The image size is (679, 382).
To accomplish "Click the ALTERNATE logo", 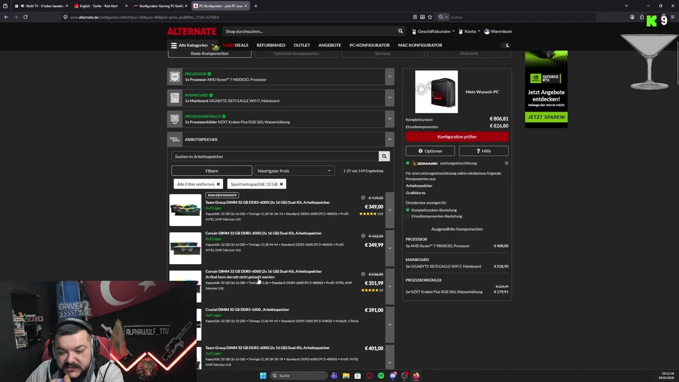I will (191, 31).
